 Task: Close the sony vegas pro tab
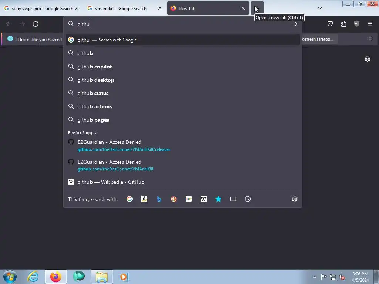tap(77, 8)
